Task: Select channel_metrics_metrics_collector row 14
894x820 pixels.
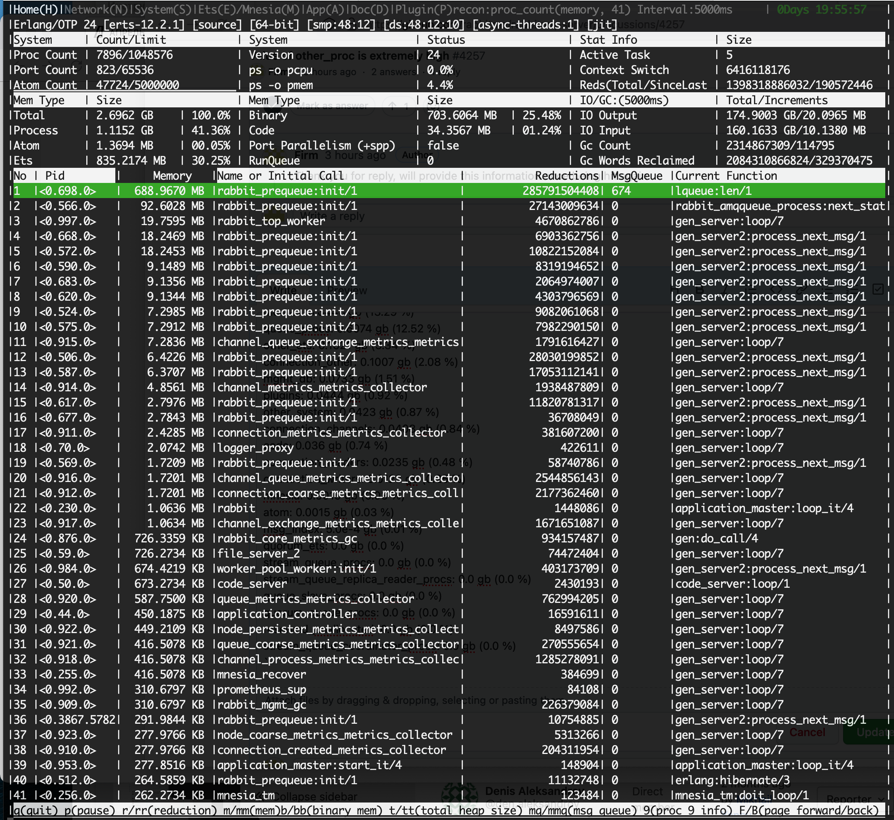Action: pos(448,387)
